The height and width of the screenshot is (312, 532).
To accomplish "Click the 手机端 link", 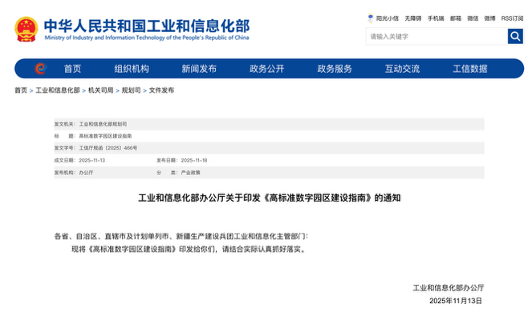I will pos(436,18).
